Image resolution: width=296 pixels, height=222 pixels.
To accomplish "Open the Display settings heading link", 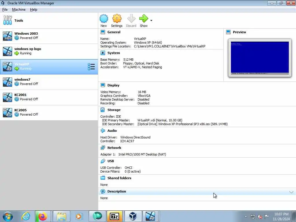I will pos(113,85).
